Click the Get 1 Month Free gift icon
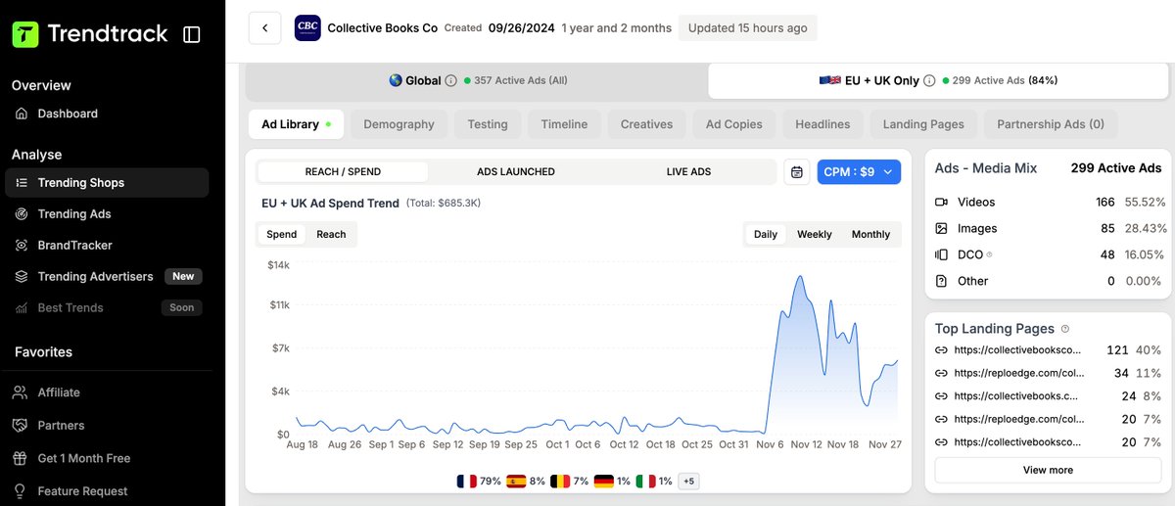The height and width of the screenshot is (506, 1175). [x=19, y=458]
